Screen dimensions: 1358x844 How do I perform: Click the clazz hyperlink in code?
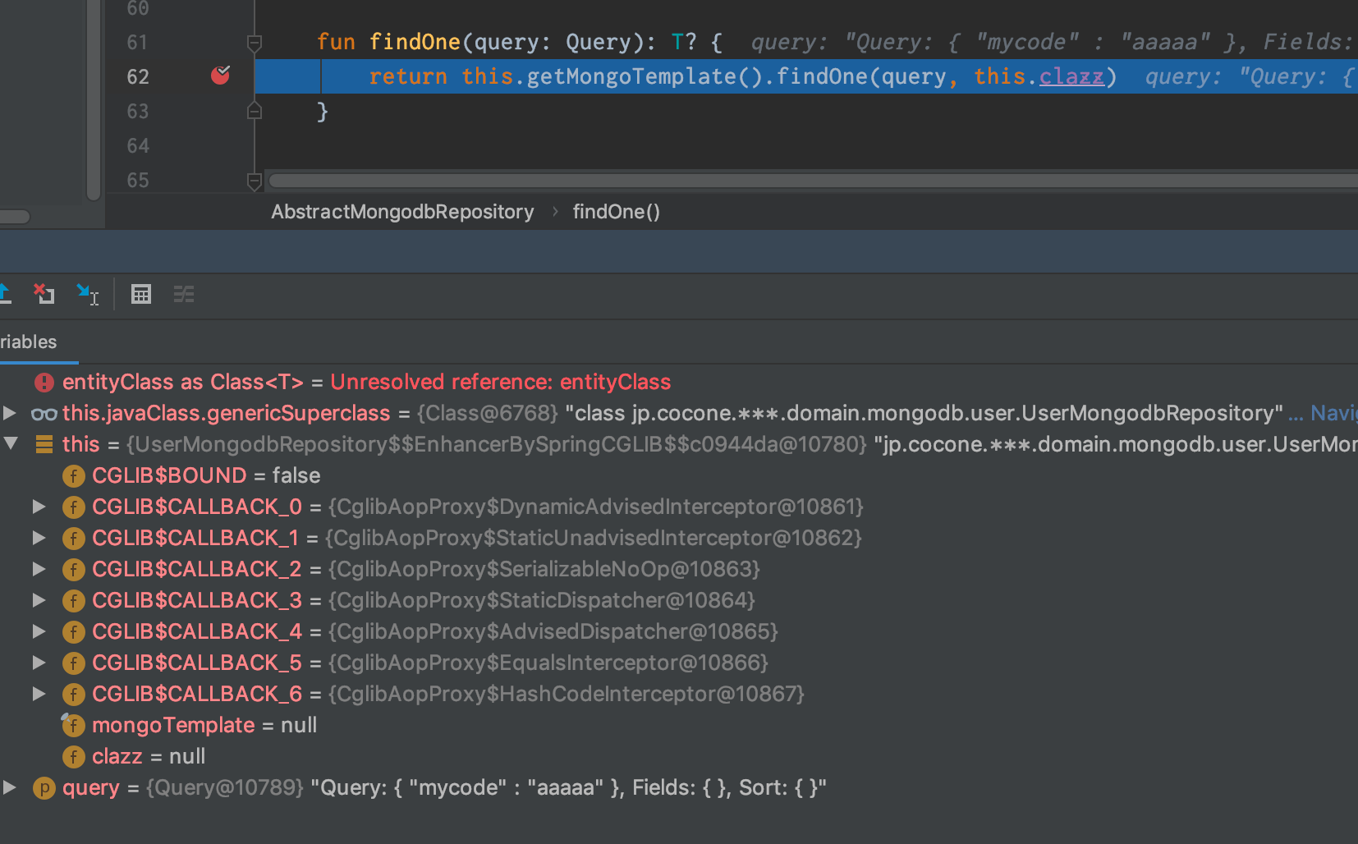click(x=1071, y=76)
